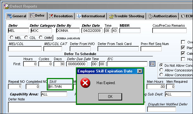Click OK in the expiration dialog
Screen dimensions: 193x114
[x=110, y=97]
